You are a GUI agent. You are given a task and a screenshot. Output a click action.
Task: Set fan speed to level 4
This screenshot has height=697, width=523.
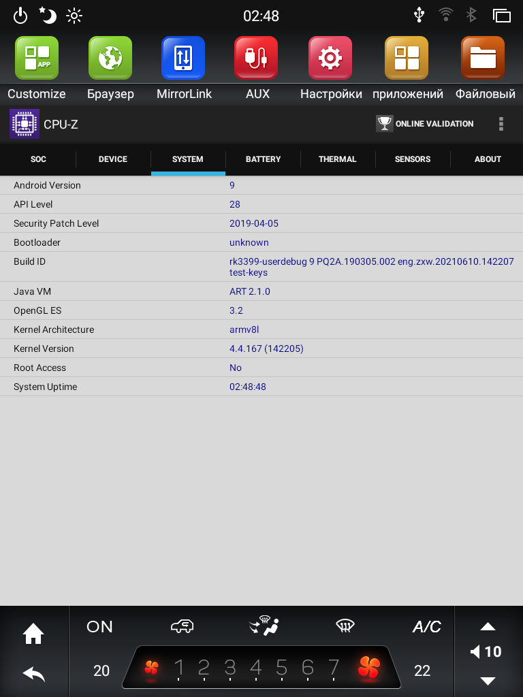[x=256, y=668]
